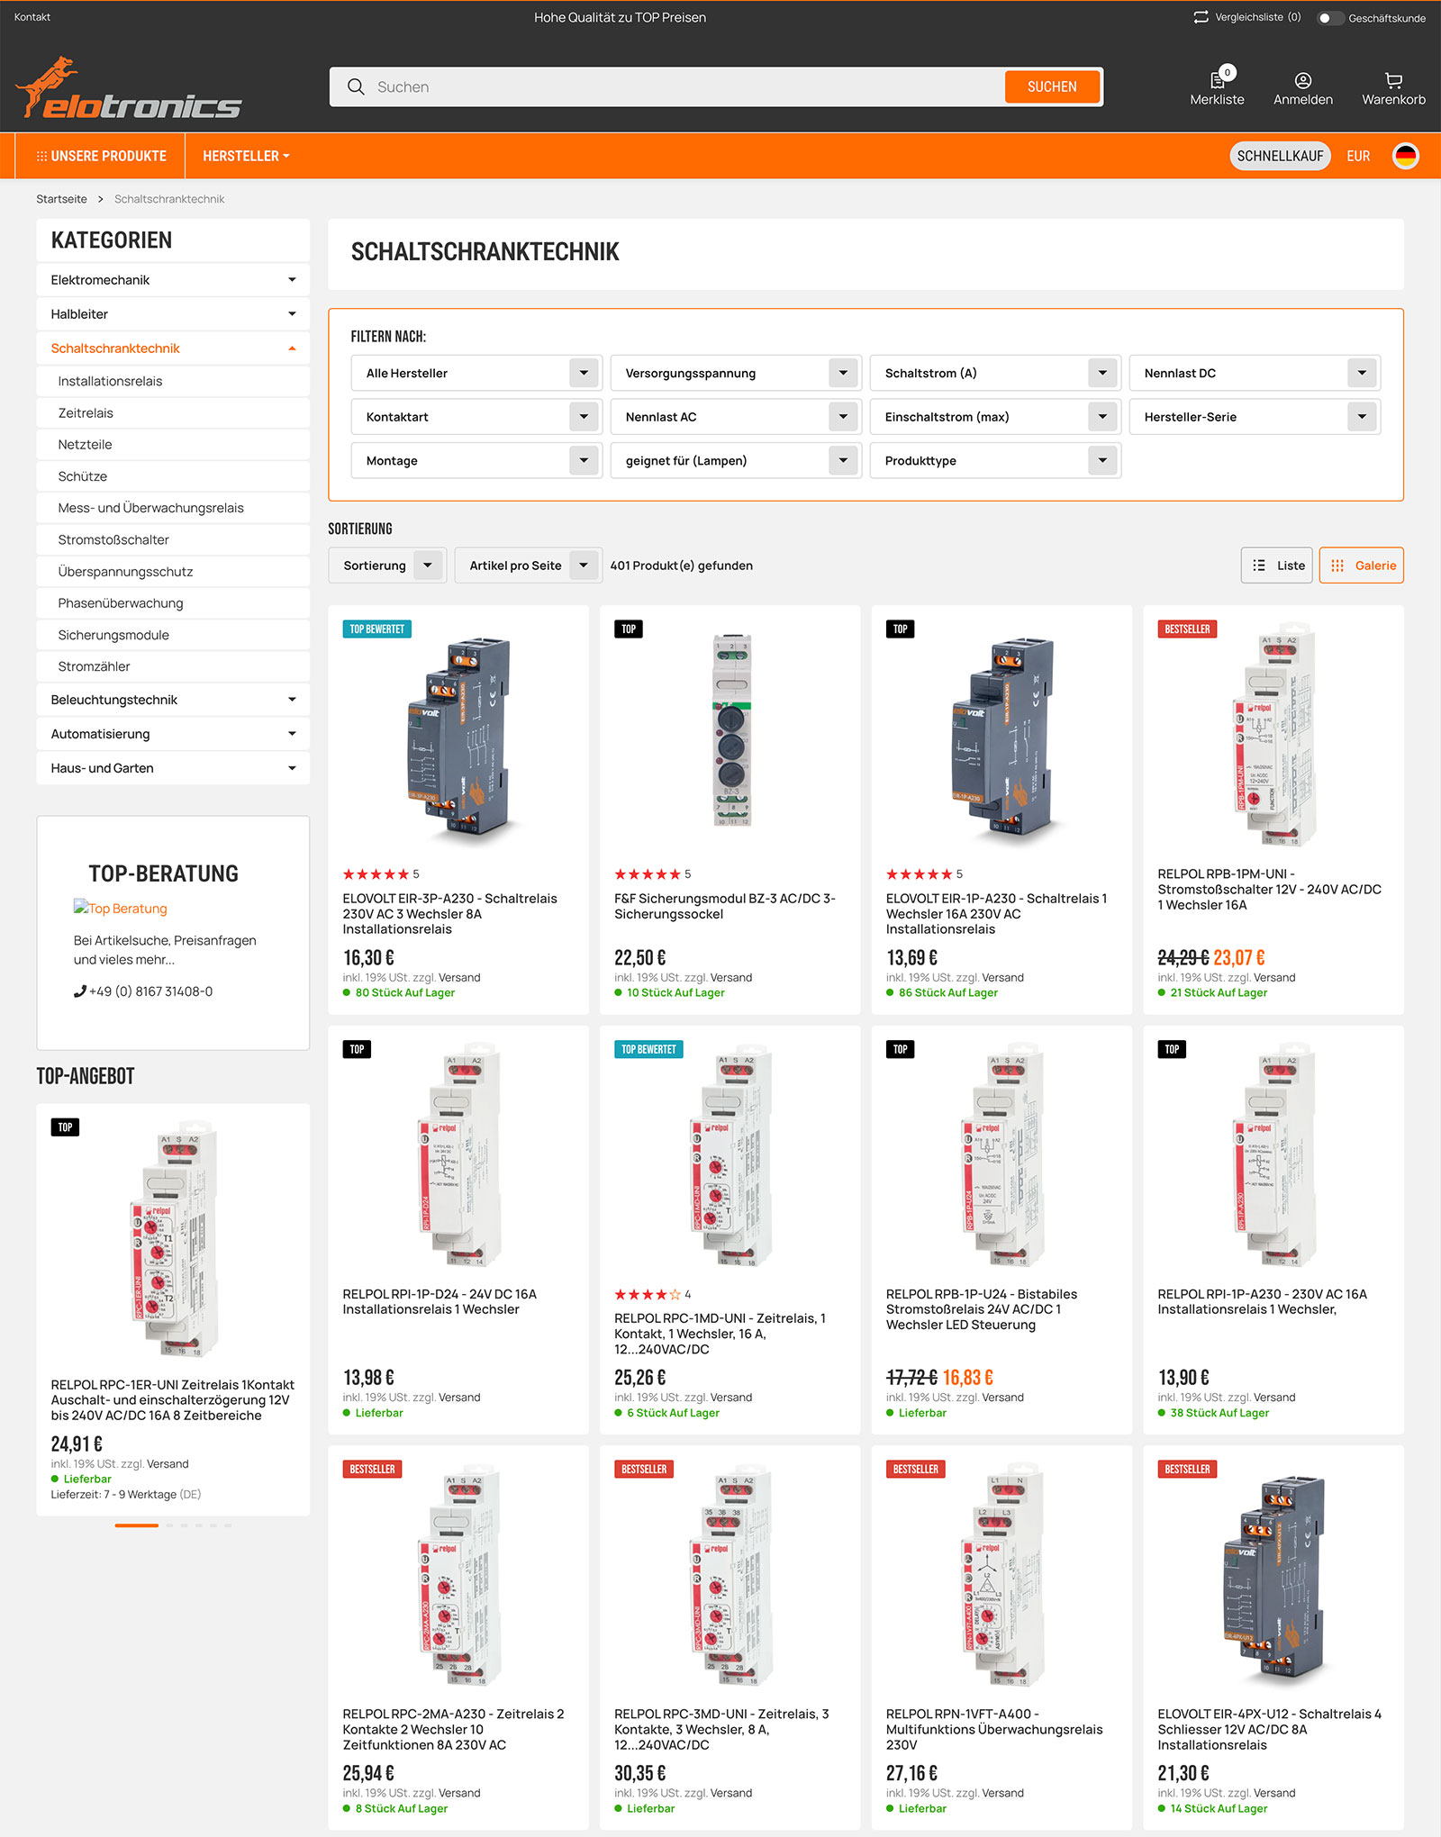Open the HERSTELLER menu
Screen dimensions: 1441x1837
246,156
